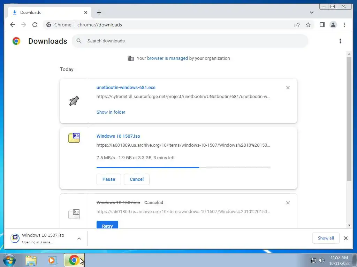Viewport: 357px width, 267px height.
Task: Open the Windows Start menu
Action: 9,260
